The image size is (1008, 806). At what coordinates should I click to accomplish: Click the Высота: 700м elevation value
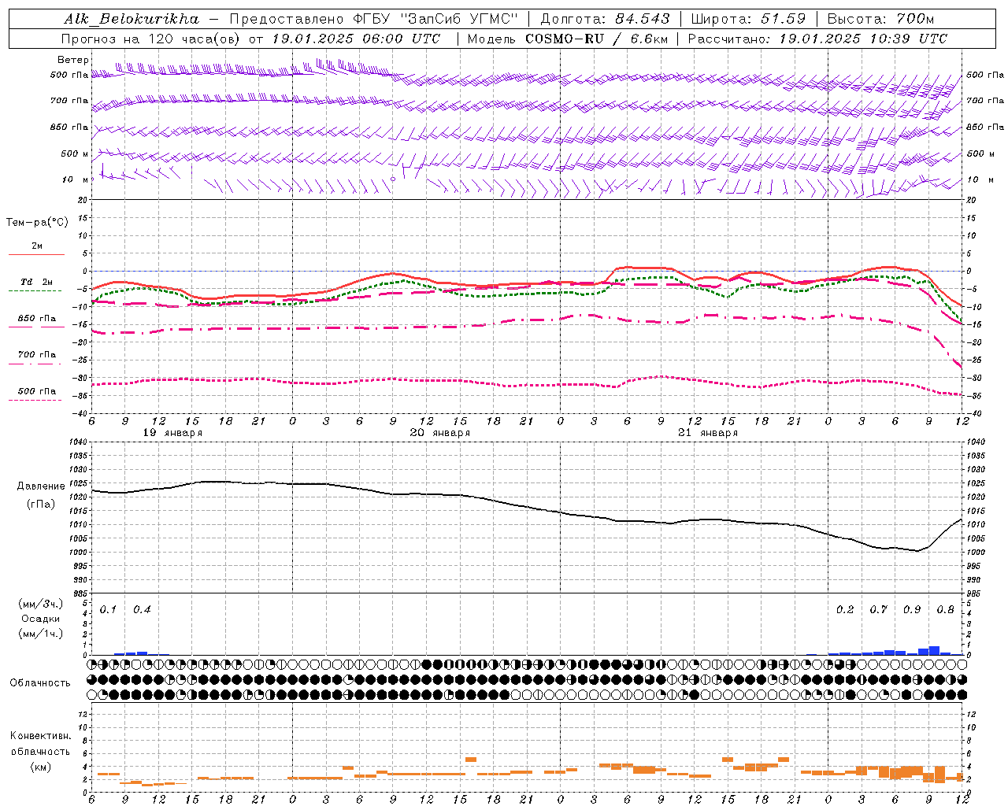coord(880,19)
